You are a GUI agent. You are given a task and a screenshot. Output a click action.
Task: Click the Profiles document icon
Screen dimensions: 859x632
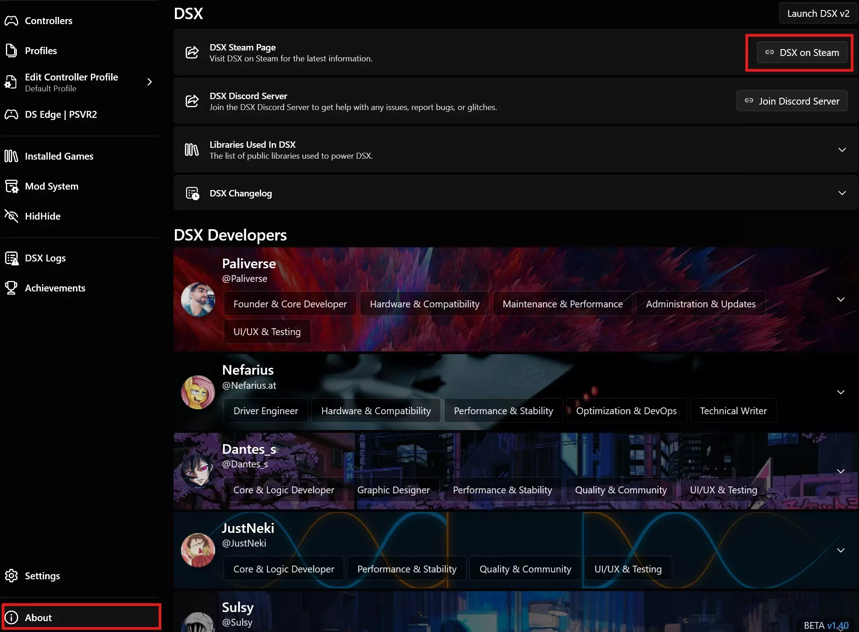pyautogui.click(x=11, y=50)
